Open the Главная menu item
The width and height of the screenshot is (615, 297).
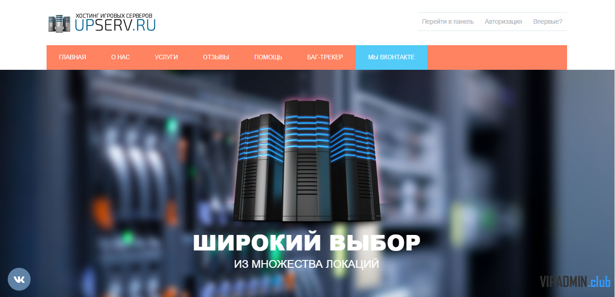73,57
